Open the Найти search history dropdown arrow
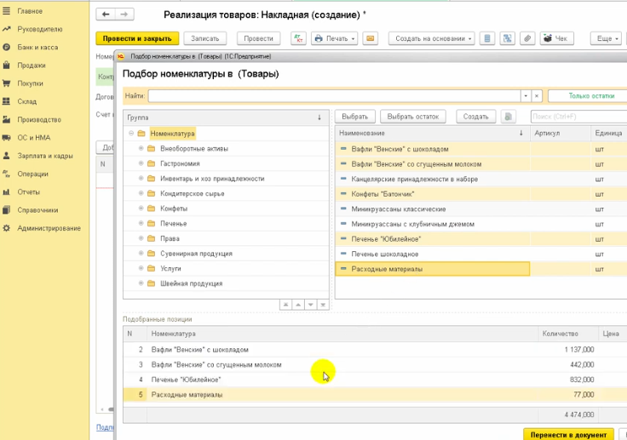Viewport: 627px width, 440px height. click(x=526, y=96)
